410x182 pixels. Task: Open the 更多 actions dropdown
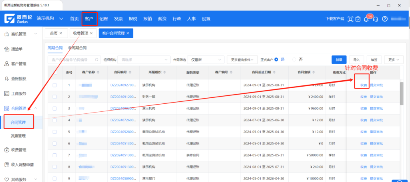pos(394,60)
